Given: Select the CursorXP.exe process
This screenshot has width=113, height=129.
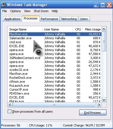Looking at the screenshot, I should [55, 89].
